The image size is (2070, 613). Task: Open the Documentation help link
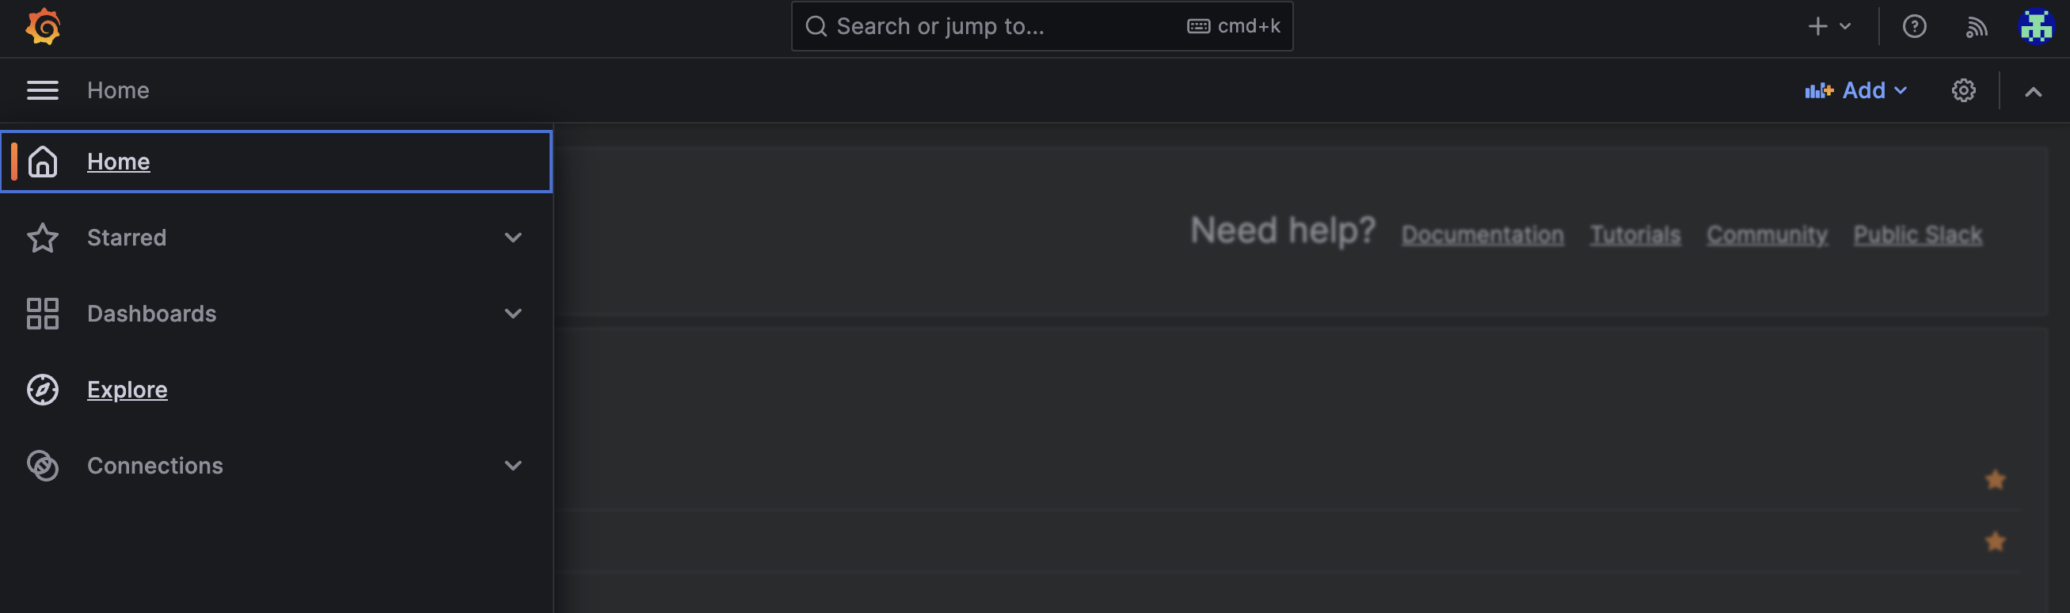pos(1482,234)
